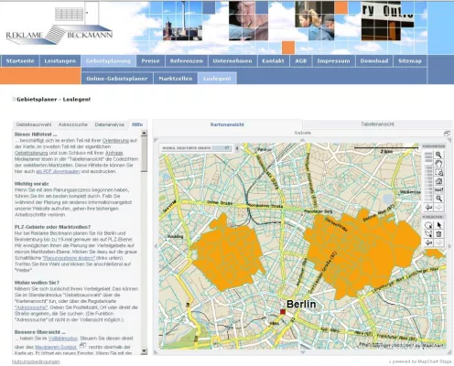
Task: Click the 'Planungsebene ändern' link
Action: [x=69, y=258]
